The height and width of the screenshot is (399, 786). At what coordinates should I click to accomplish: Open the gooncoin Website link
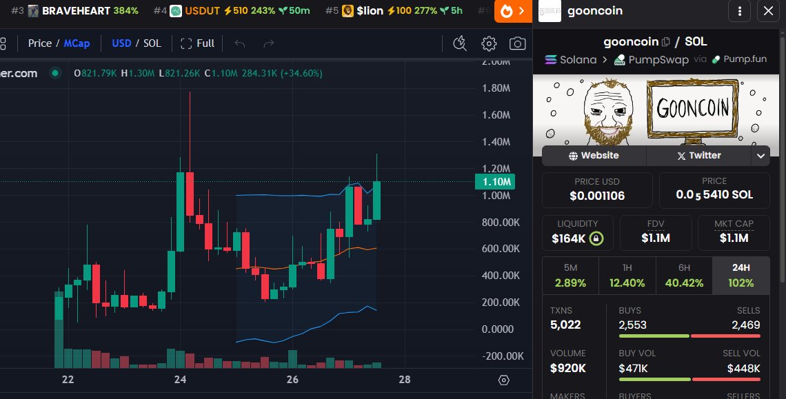coord(594,156)
